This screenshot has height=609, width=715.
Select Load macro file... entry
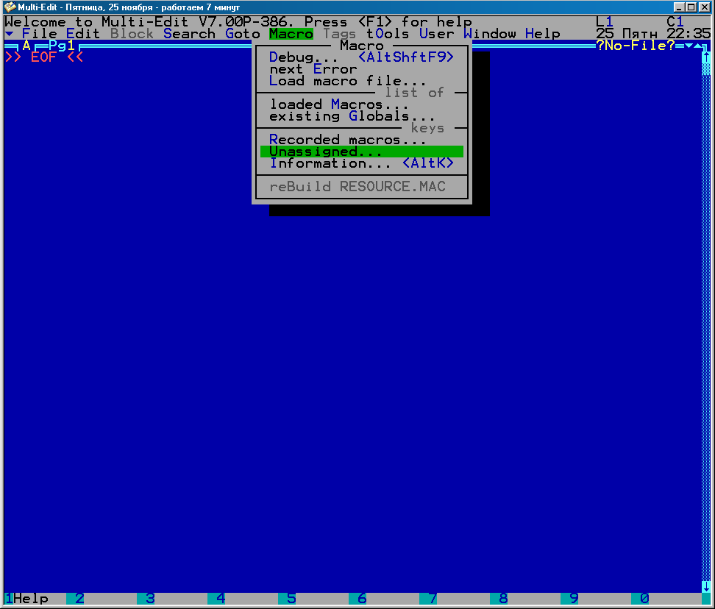(347, 81)
